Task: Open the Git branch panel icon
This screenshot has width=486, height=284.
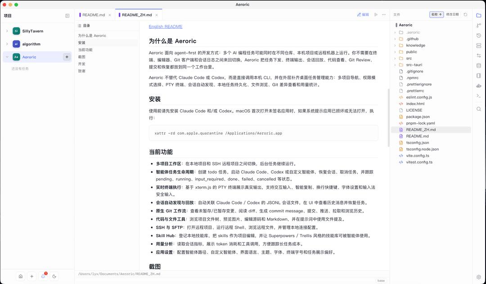Action: (x=478, y=25)
